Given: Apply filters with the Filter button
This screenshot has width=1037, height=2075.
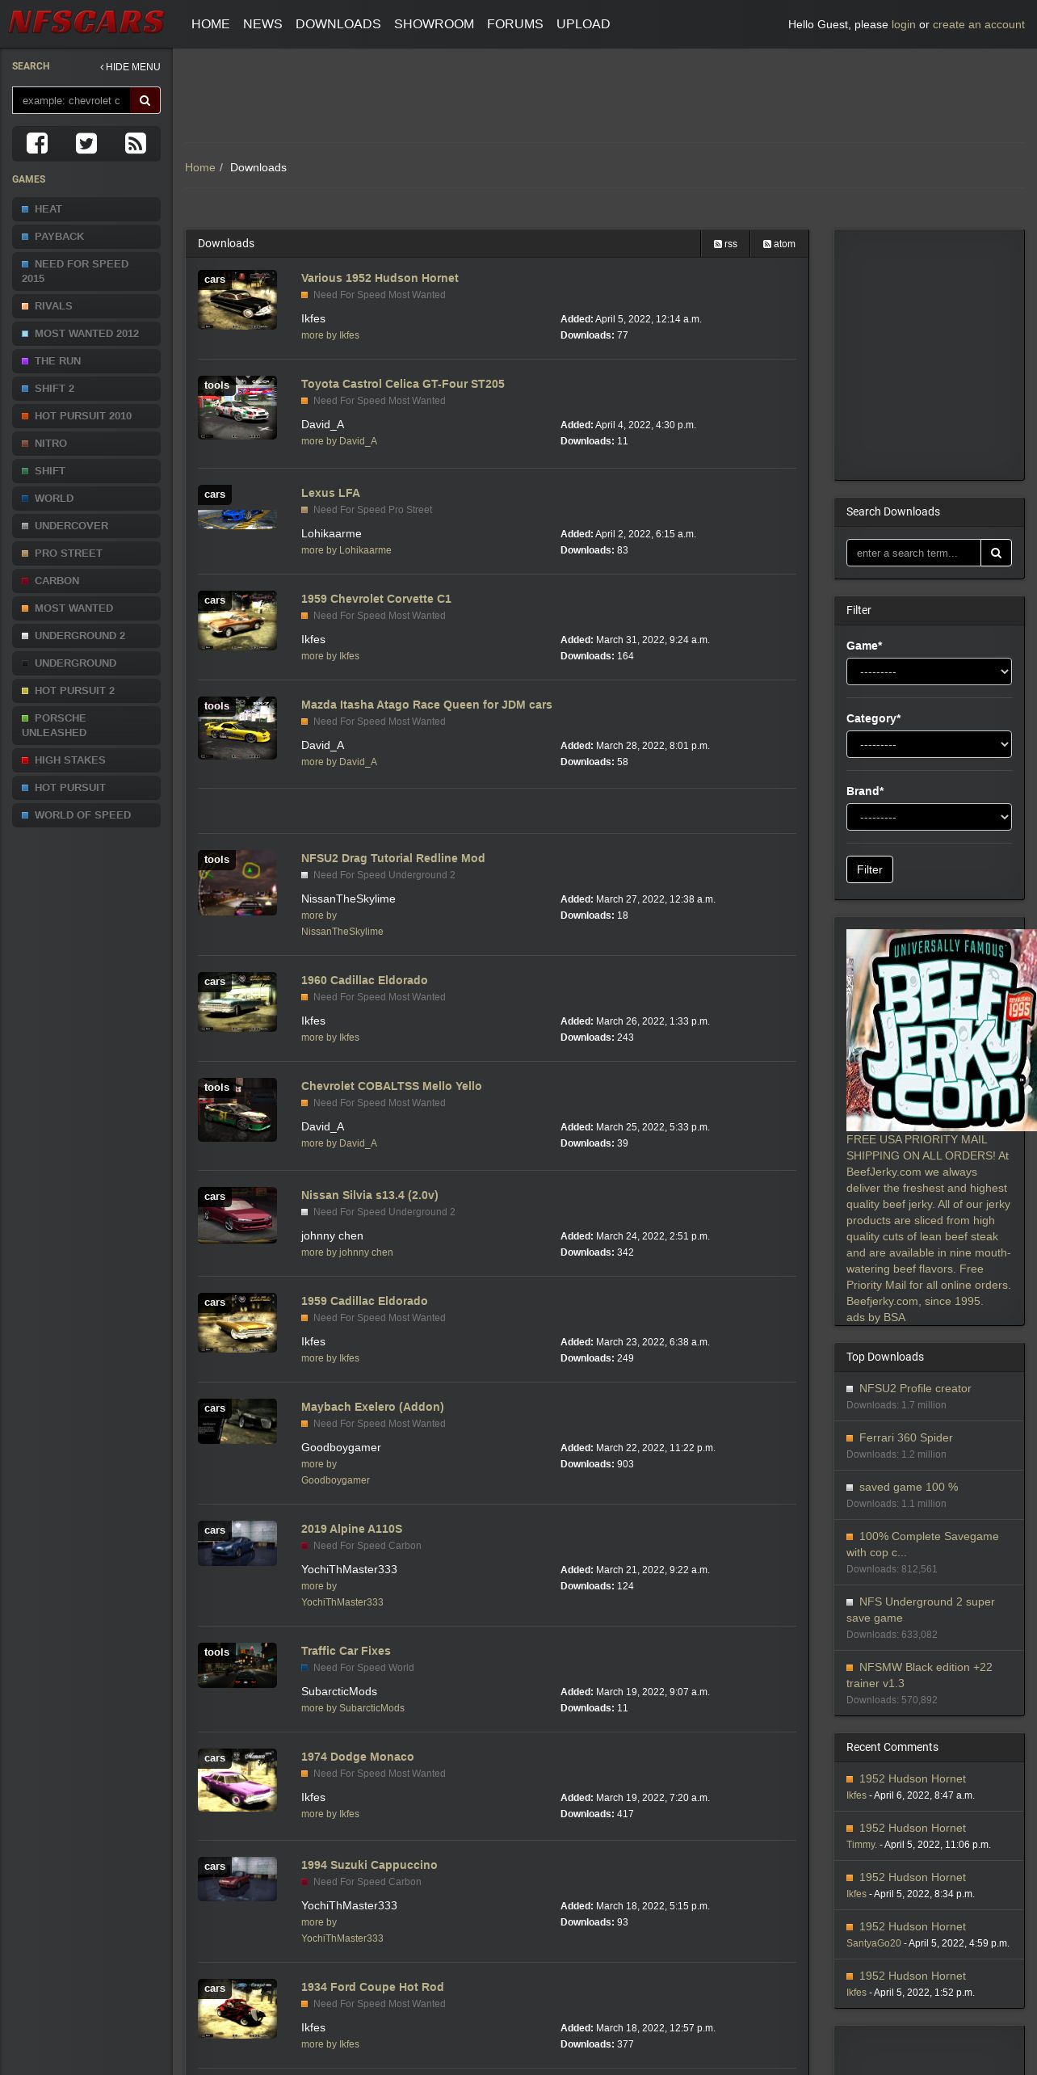Looking at the screenshot, I should pyautogui.click(x=869, y=869).
